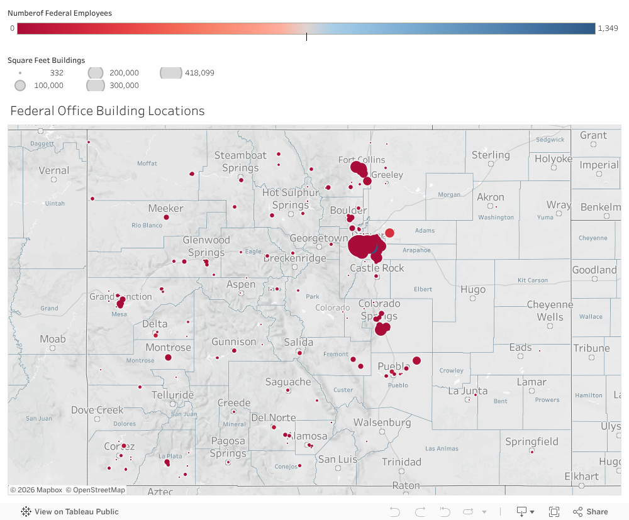Open View on Tableau Public link
This screenshot has width=629, height=520.
pyautogui.click(x=76, y=512)
